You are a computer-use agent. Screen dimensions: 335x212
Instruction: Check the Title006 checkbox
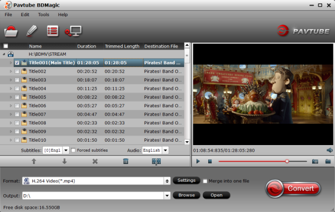[x=17, y=105]
